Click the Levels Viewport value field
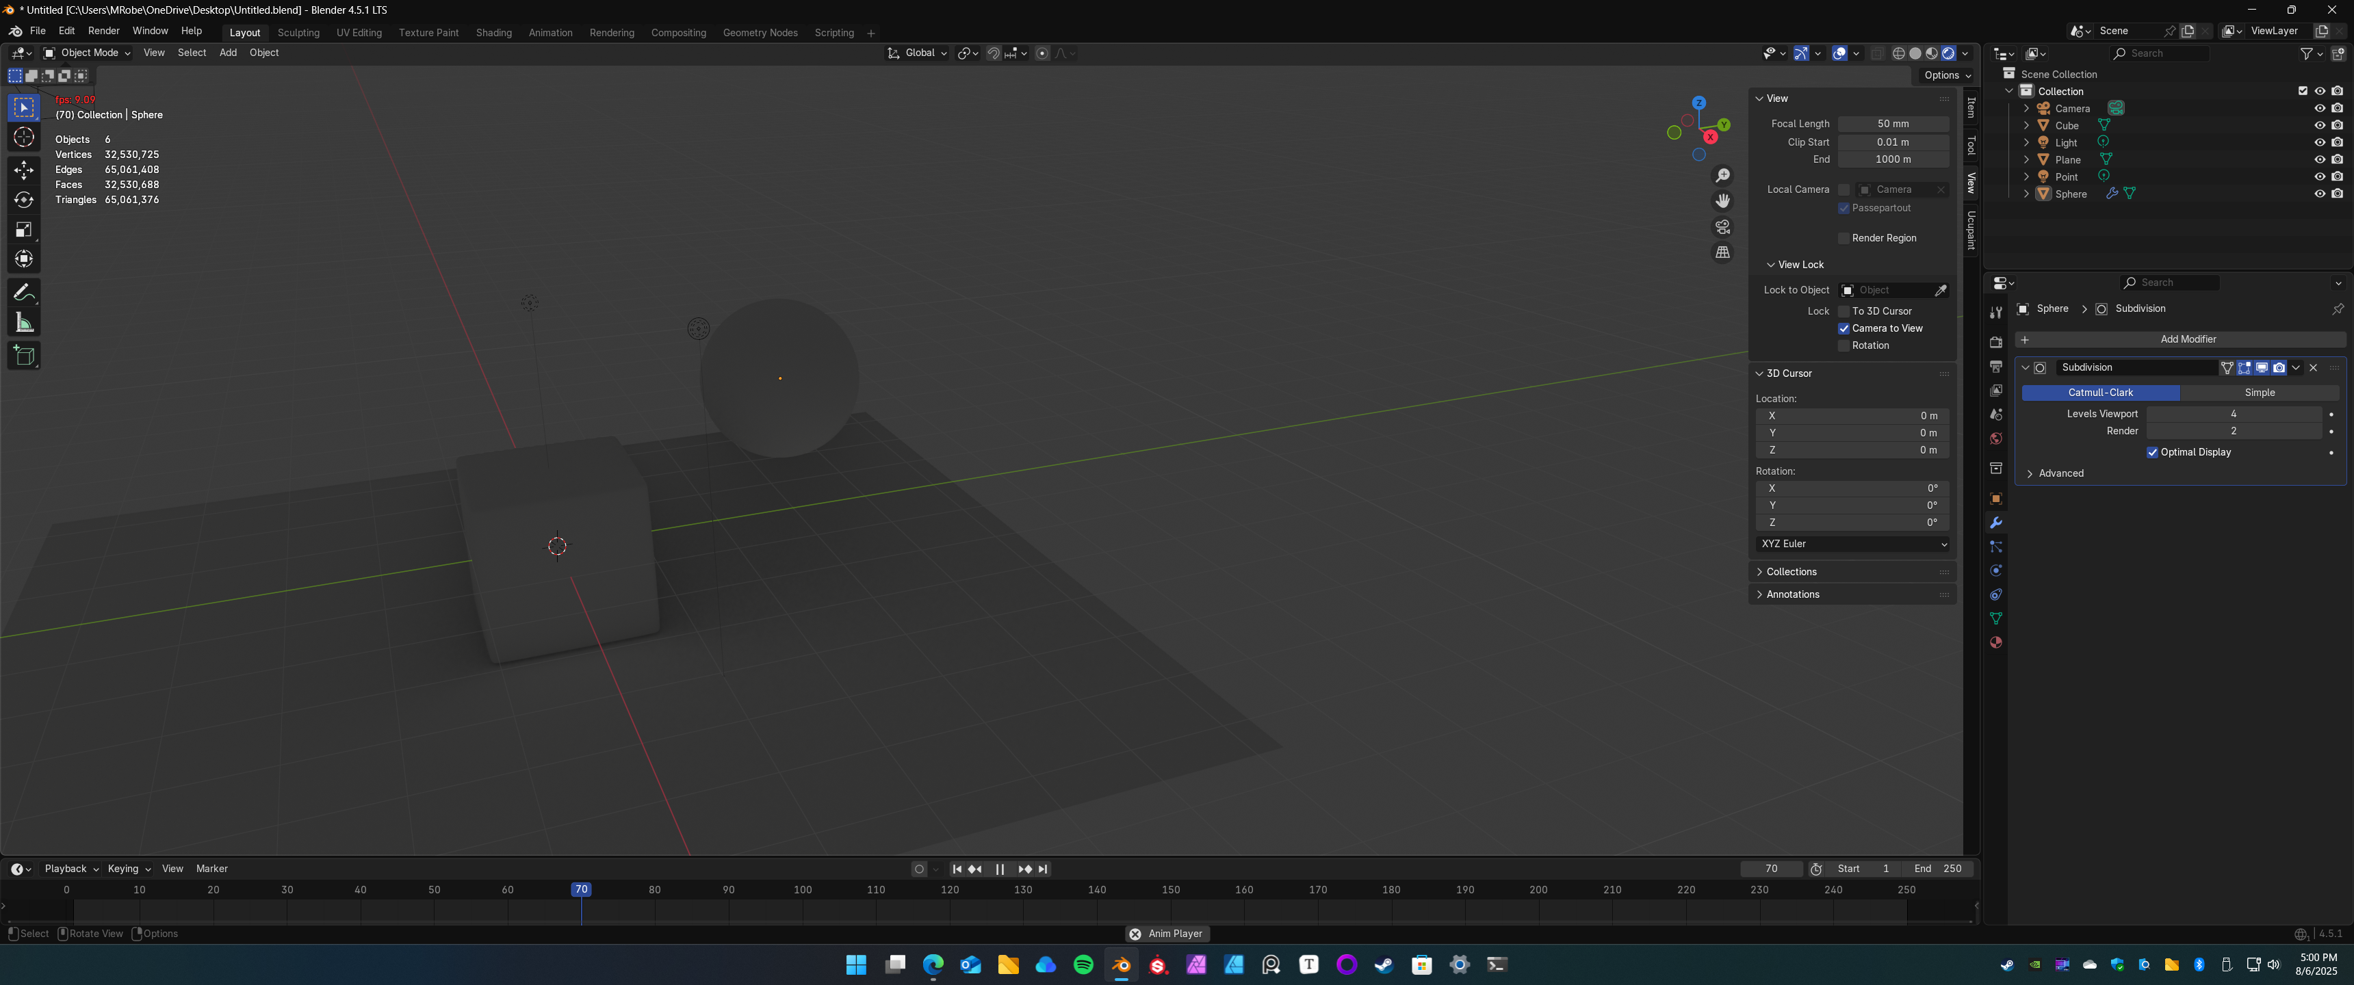 [2234, 414]
